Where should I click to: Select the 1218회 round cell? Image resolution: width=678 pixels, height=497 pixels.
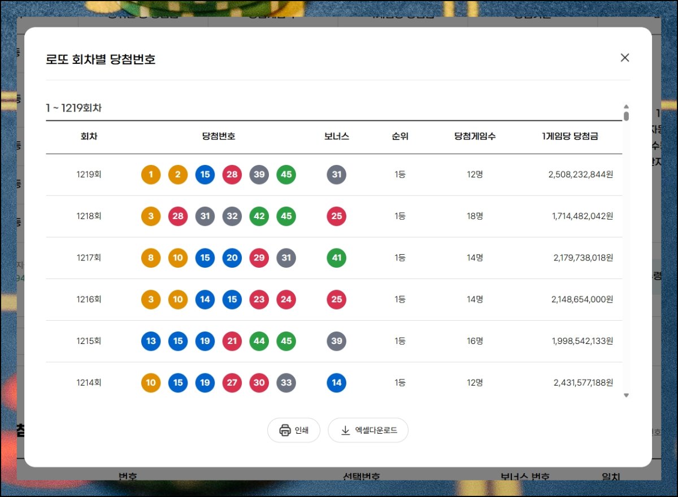[x=89, y=216]
